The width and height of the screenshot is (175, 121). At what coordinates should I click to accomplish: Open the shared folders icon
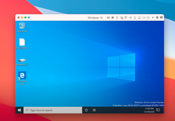coord(148,18)
